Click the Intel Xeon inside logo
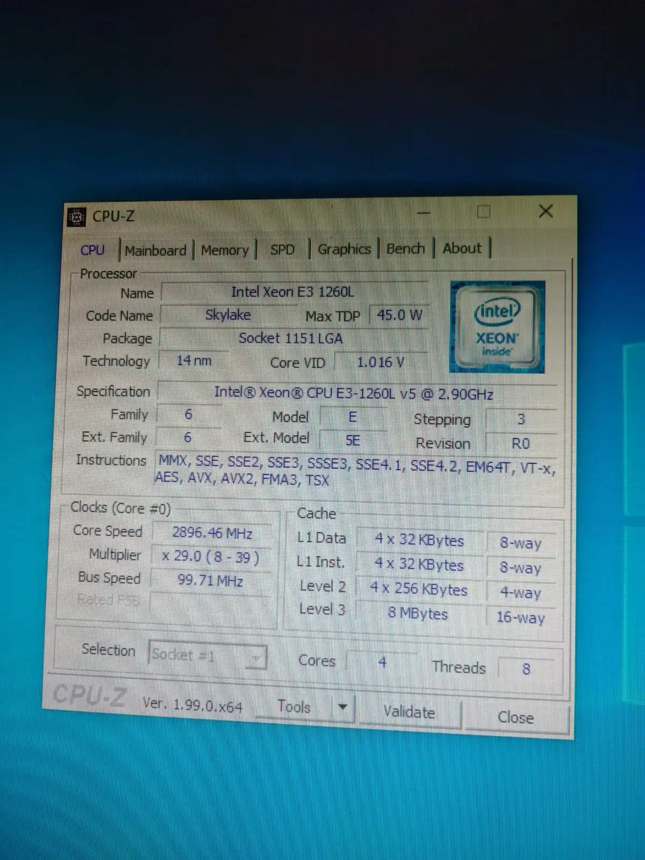Screen dimensions: 645x860 pyautogui.click(x=497, y=327)
